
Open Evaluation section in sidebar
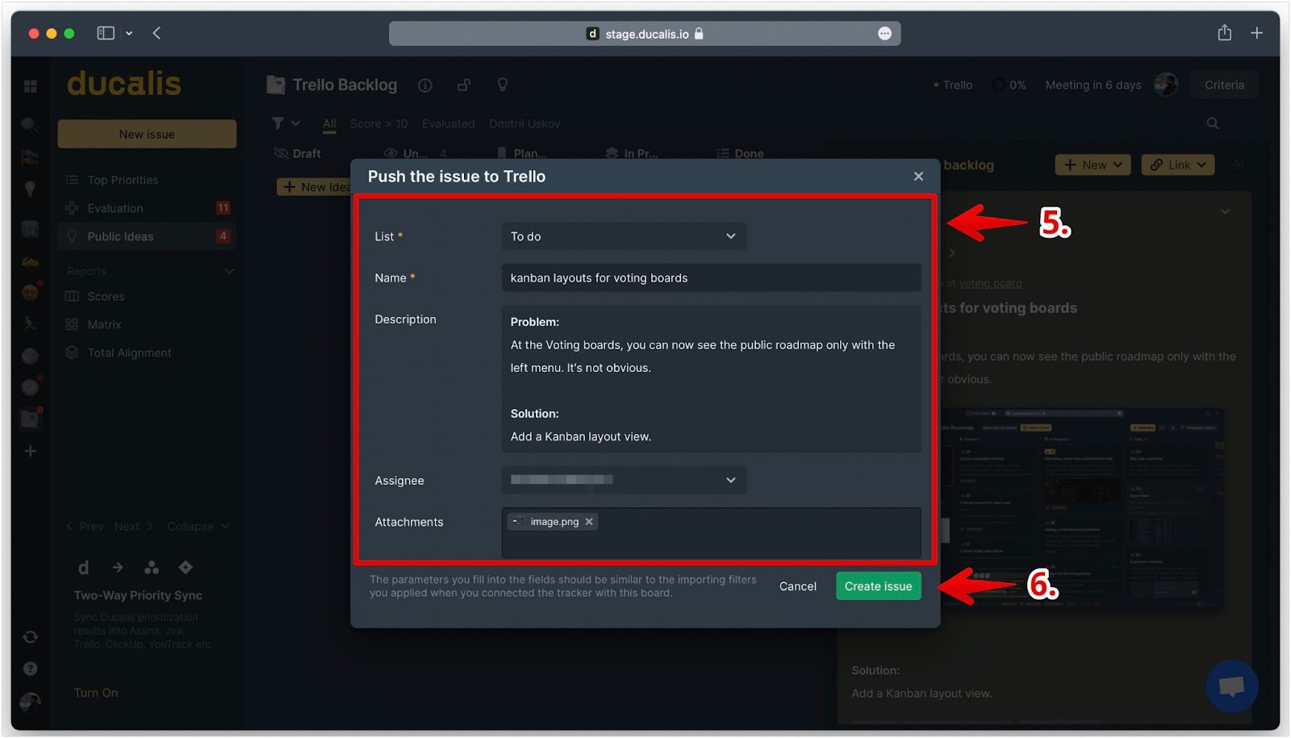coord(115,208)
